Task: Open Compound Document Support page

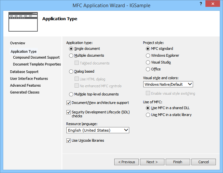Action: pos(36,58)
